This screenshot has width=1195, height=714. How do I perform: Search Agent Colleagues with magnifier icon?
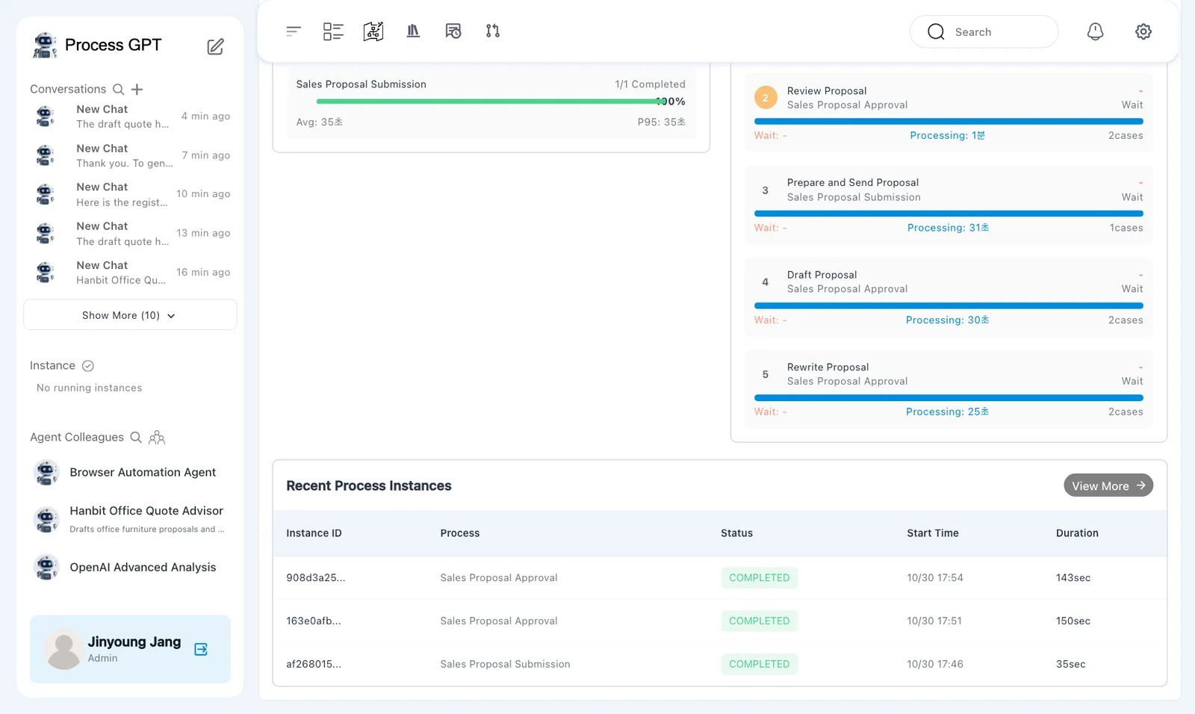[136, 438]
